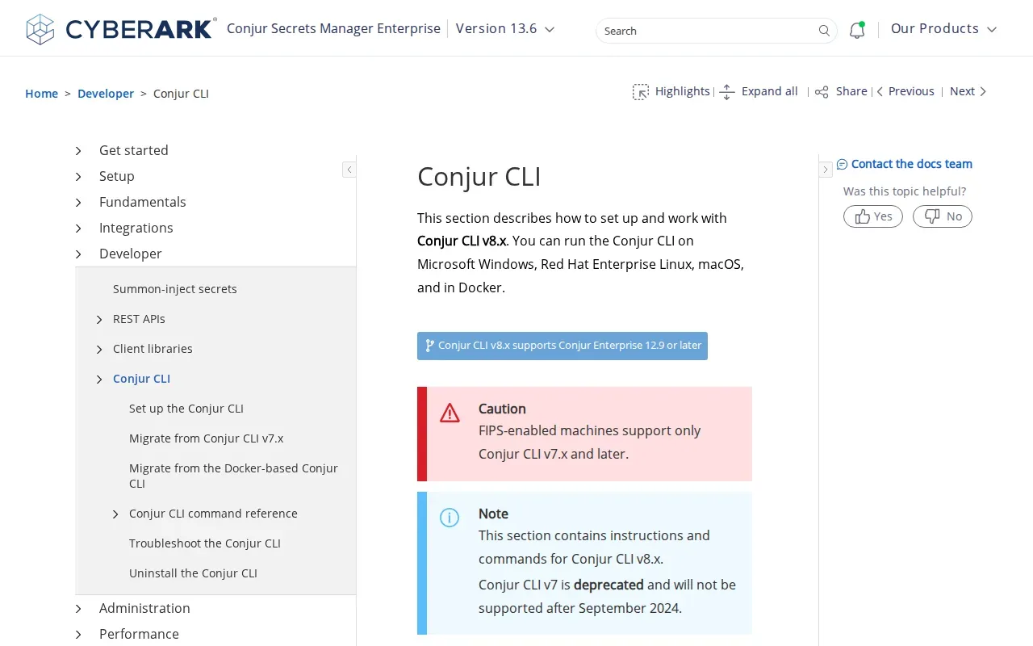Click the search magnifier icon
This screenshot has height=646, width=1033.
[824, 31]
